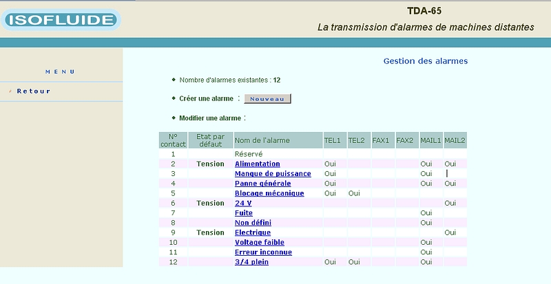Go back using the Retour menu item
551x284 pixels.
(x=33, y=91)
